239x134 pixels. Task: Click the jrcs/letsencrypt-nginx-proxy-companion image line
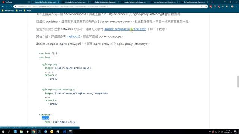pyautogui.click(x=76, y=93)
